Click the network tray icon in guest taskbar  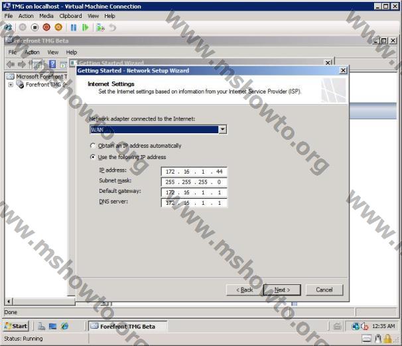[355, 326]
